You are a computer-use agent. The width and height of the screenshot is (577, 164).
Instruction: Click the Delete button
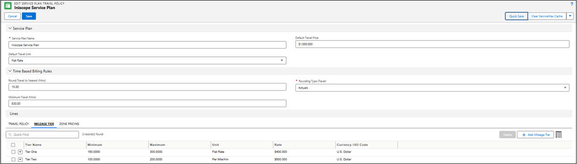[507, 135]
